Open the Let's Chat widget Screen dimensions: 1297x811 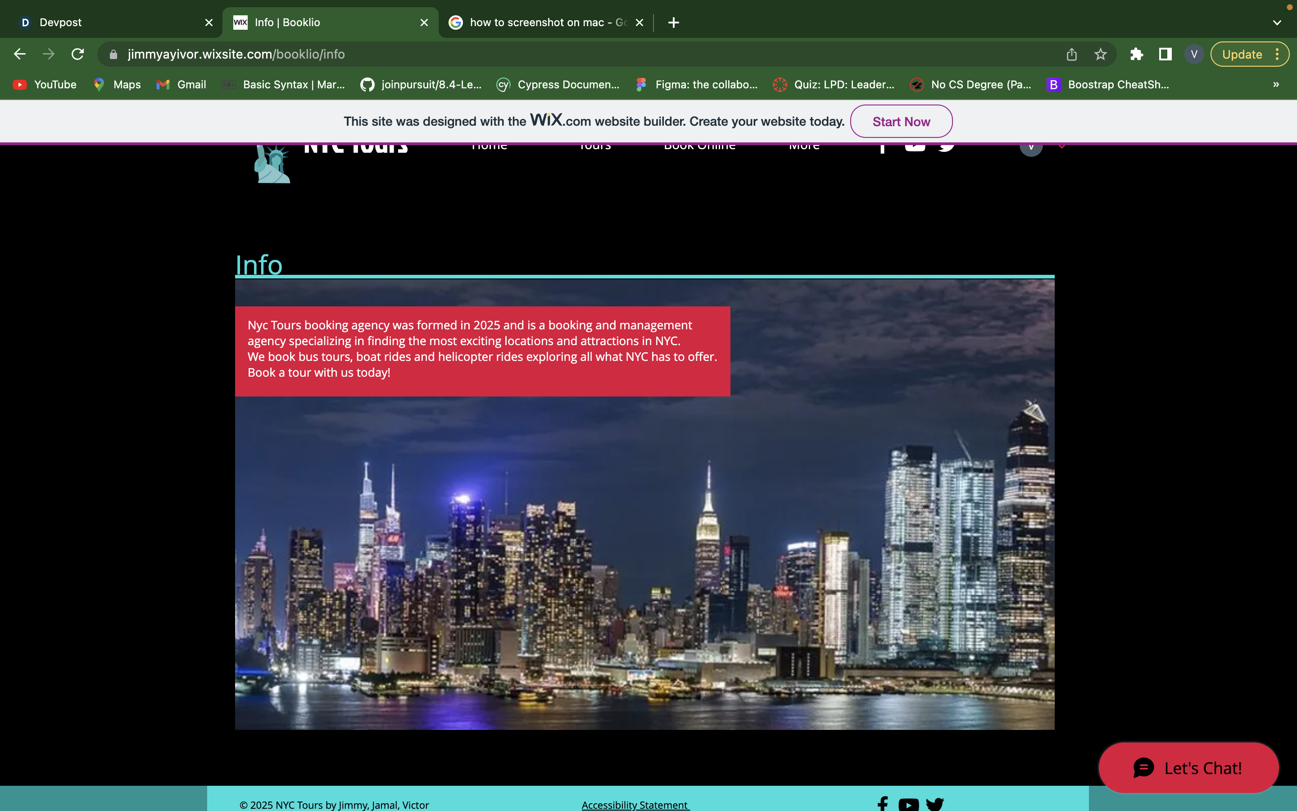click(1188, 768)
